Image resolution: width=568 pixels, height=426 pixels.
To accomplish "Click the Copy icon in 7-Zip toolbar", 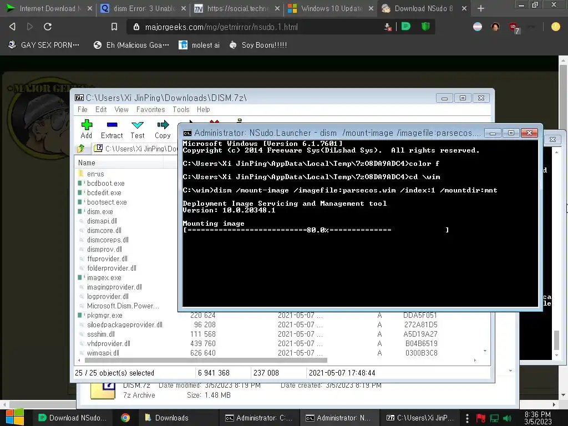I will (x=163, y=129).
